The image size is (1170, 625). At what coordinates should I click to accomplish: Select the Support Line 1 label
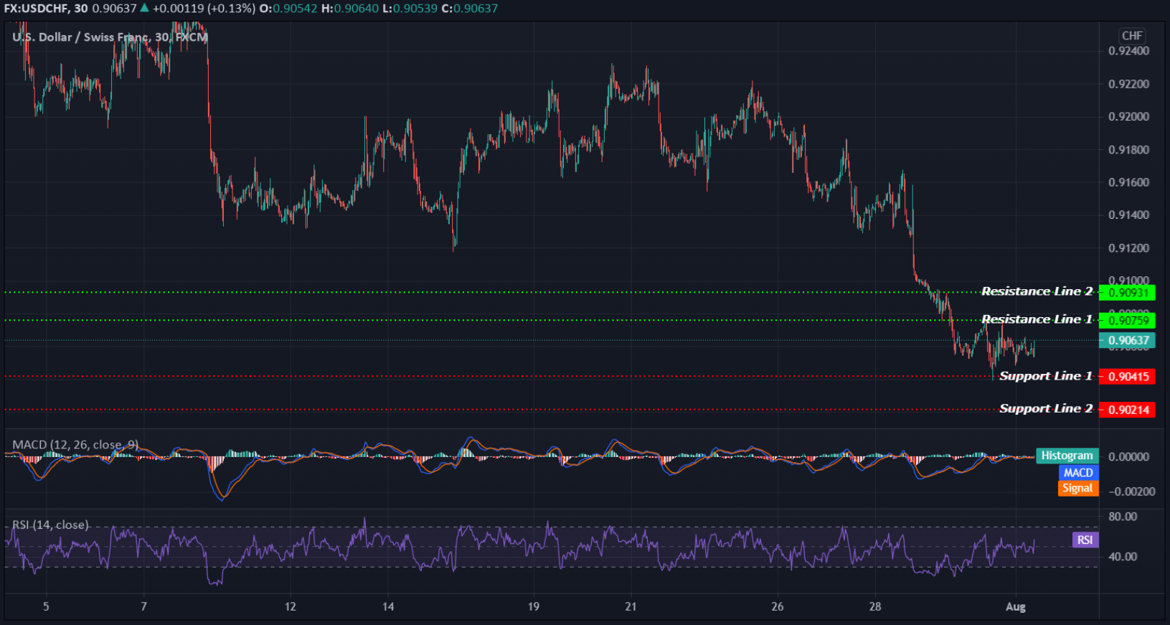click(x=1045, y=376)
